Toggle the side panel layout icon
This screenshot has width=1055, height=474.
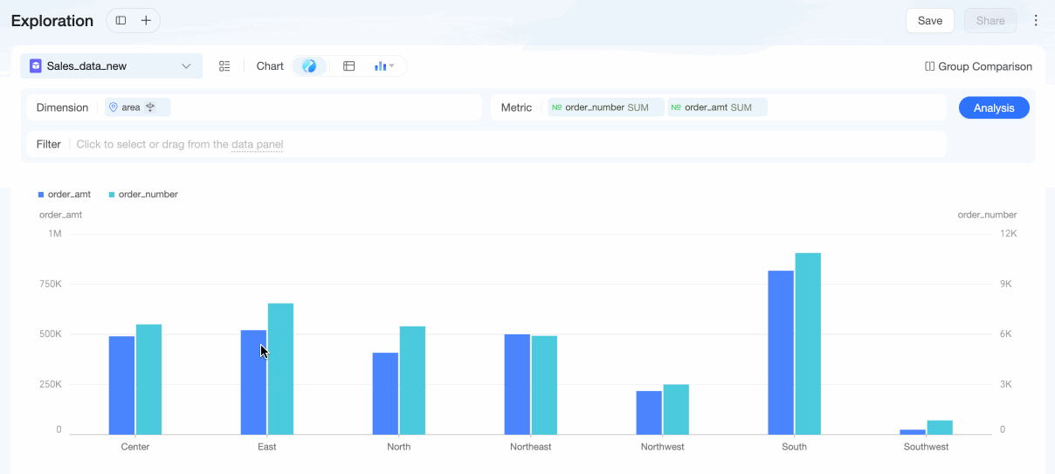tap(121, 20)
